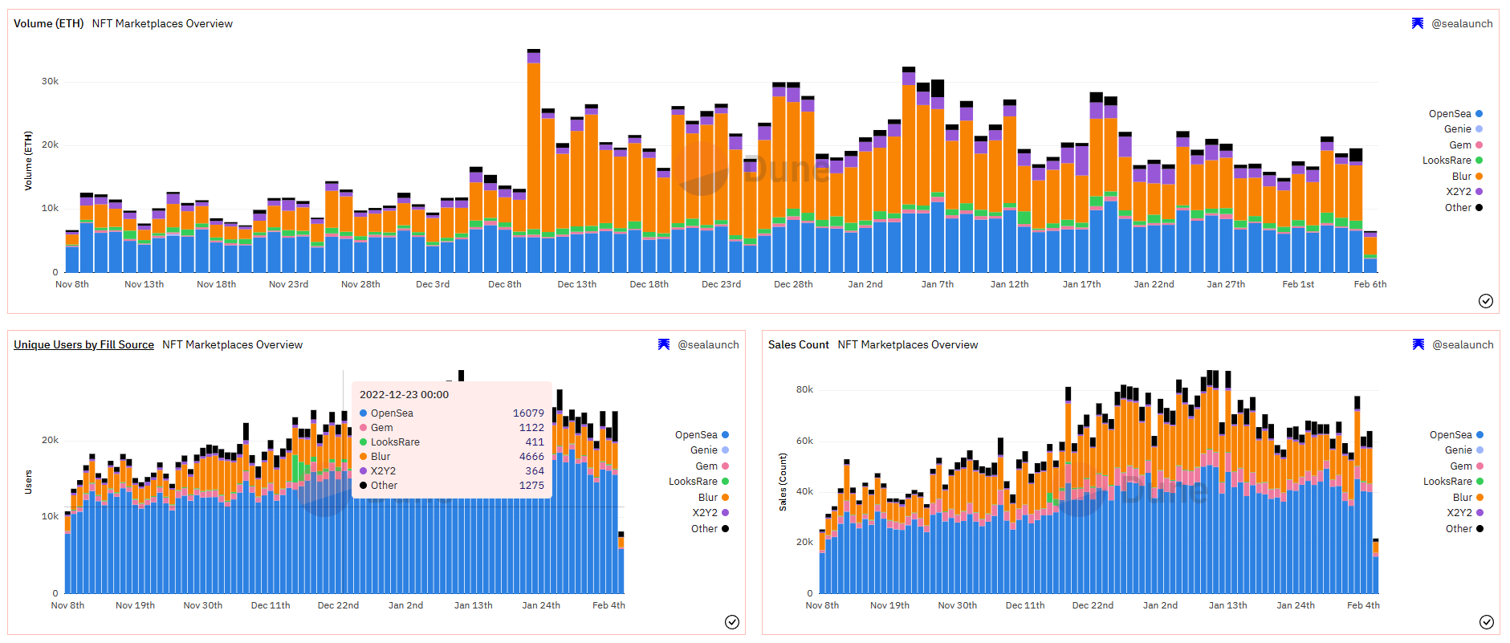Toggle Blur series in Volume chart legend
This screenshot has width=1510, height=643.
pyautogui.click(x=1467, y=177)
